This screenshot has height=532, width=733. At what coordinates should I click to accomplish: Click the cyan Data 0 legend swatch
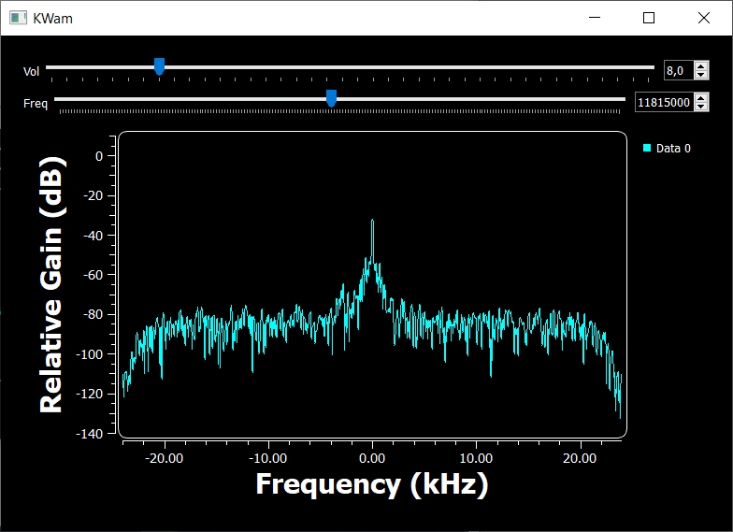[x=647, y=148]
